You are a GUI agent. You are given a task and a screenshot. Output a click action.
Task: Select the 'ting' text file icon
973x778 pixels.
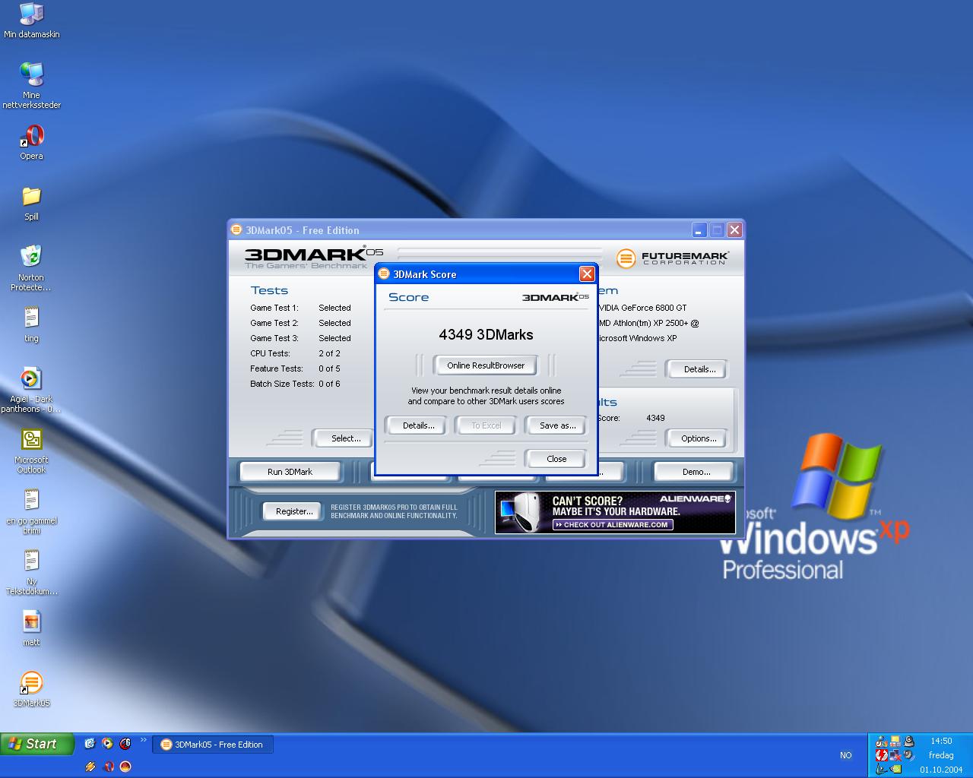(31, 324)
